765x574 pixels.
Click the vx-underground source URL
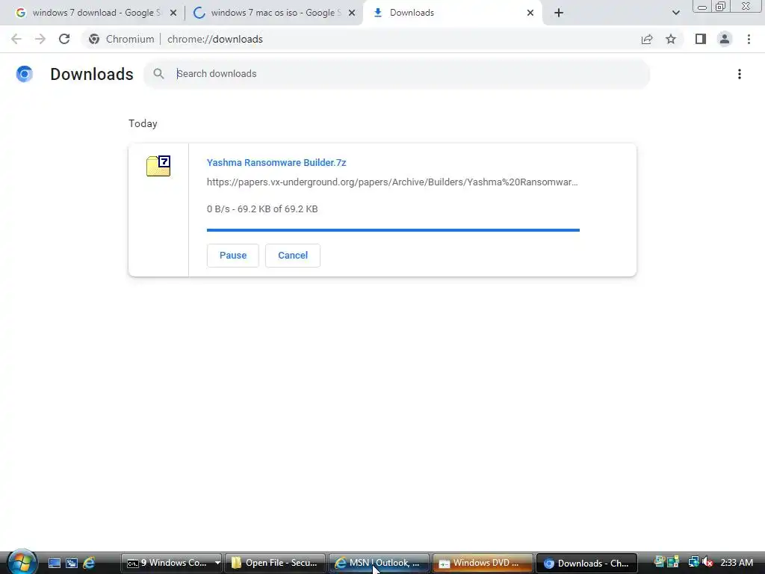392,182
